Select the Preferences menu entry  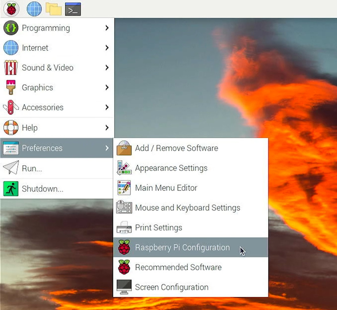[x=57, y=148]
